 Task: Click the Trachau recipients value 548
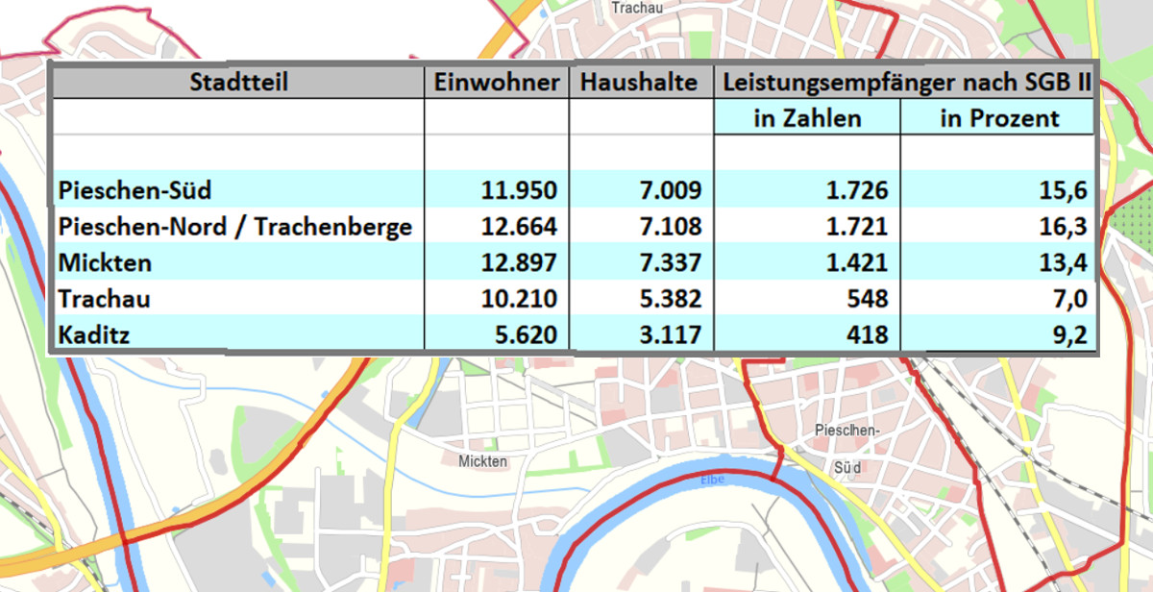(x=869, y=299)
